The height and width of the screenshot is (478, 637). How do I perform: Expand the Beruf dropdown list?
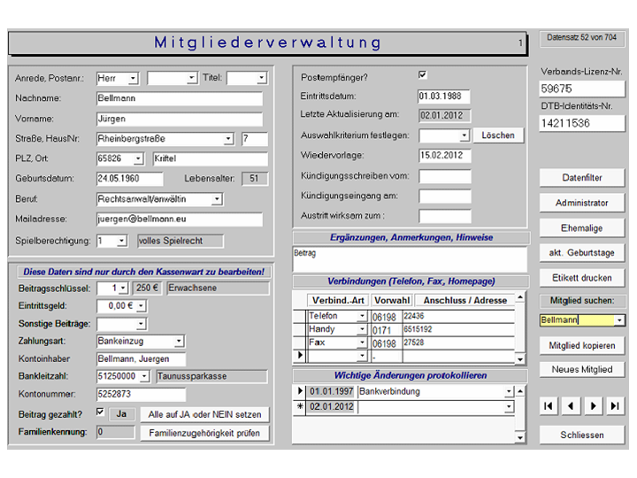point(218,200)
